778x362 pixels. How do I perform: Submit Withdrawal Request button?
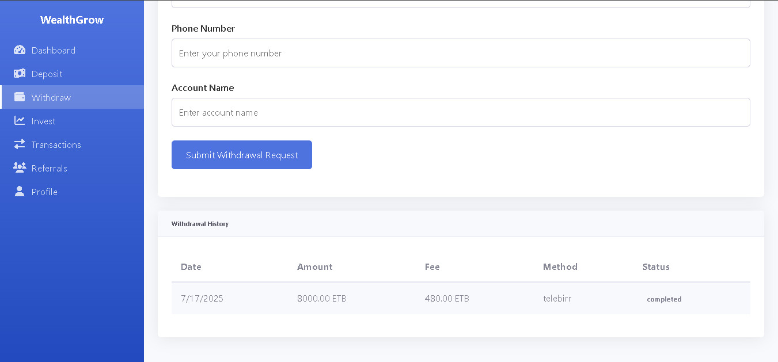[242, 155]
